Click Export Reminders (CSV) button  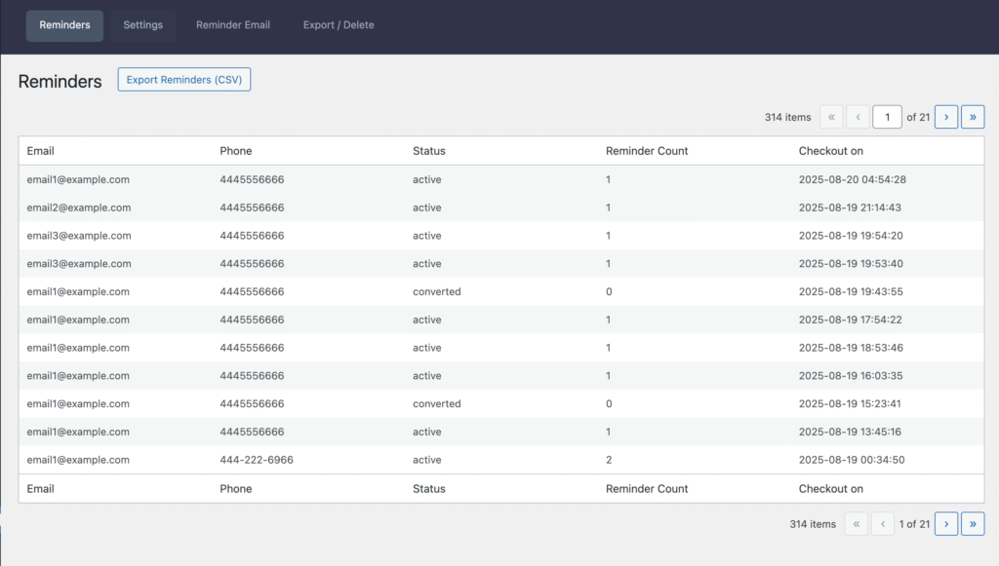pos(184,80)
